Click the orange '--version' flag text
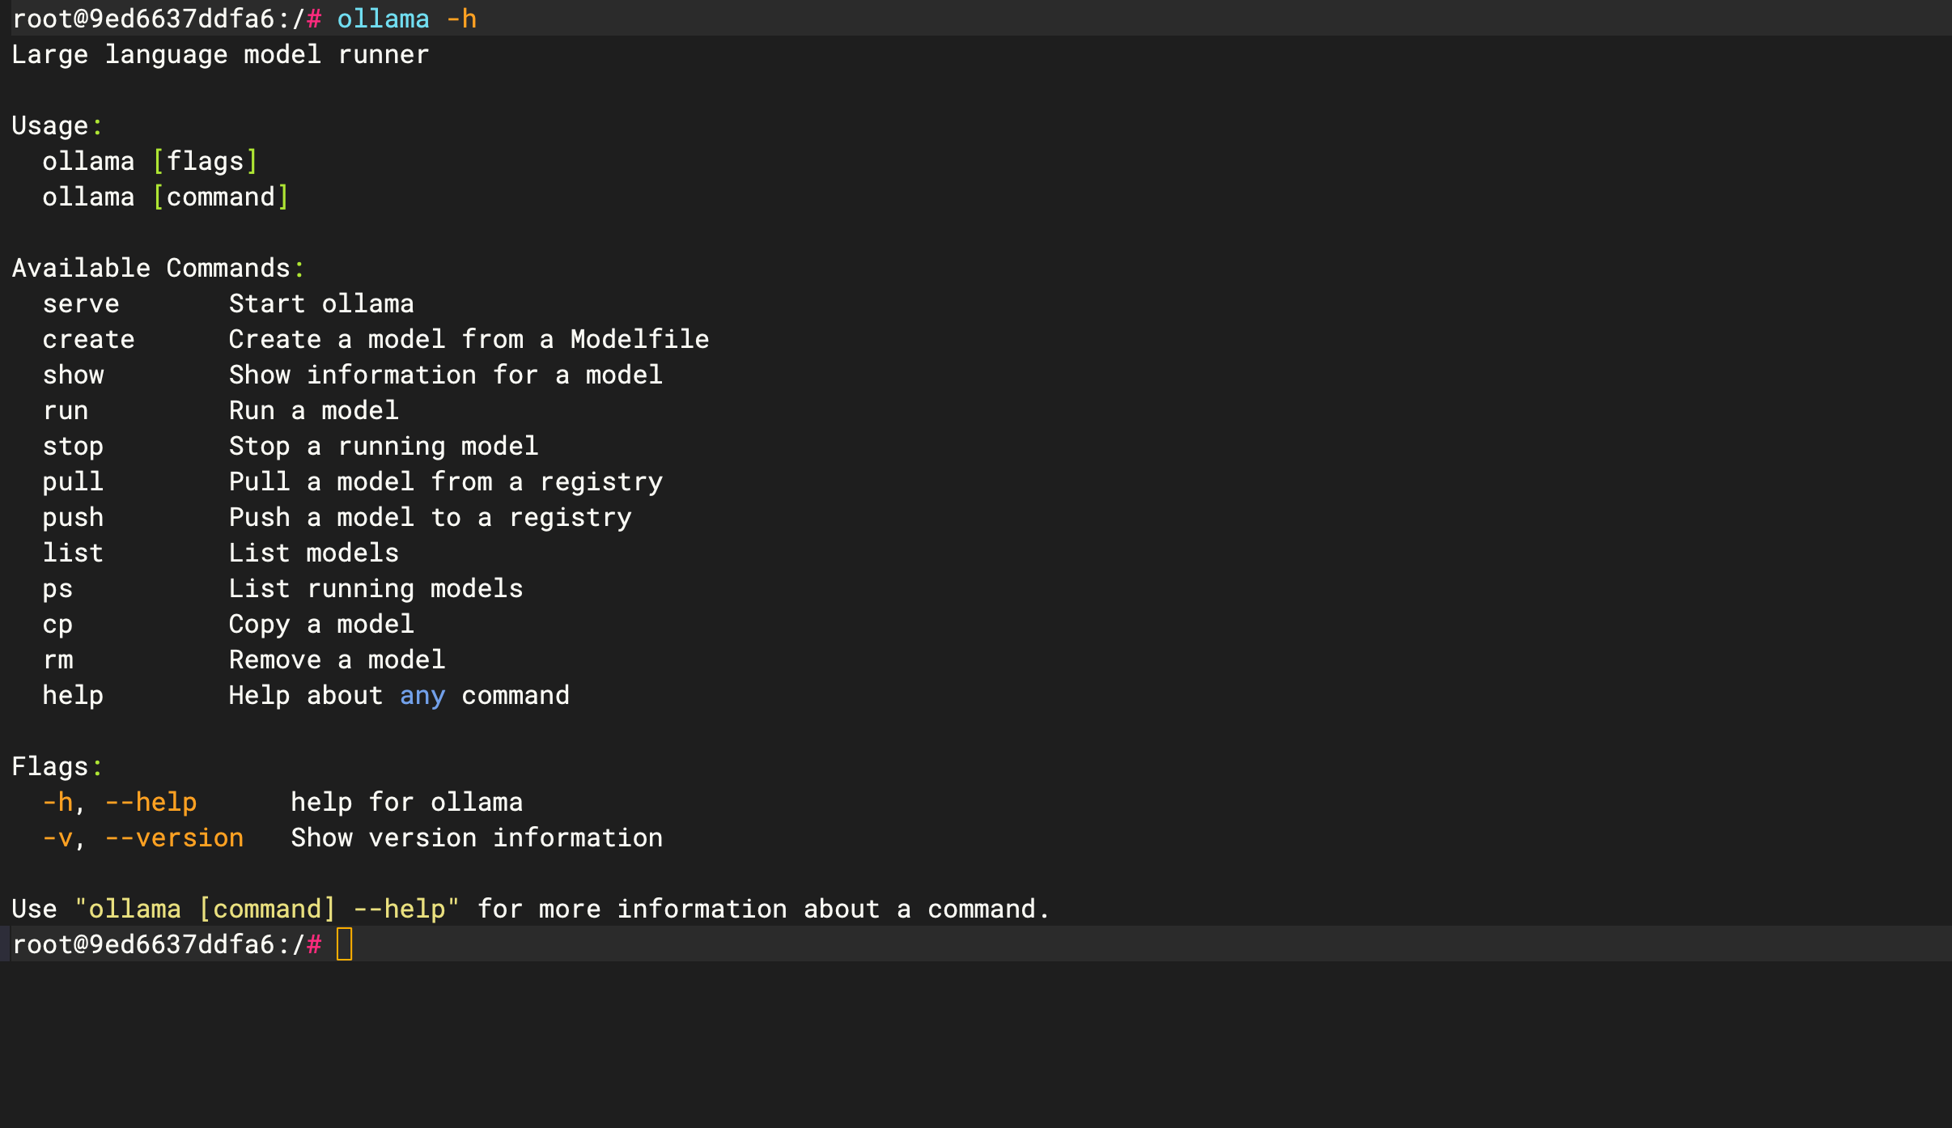Viewport: 1952px width, 1128px height. click(x=174, y=838)
